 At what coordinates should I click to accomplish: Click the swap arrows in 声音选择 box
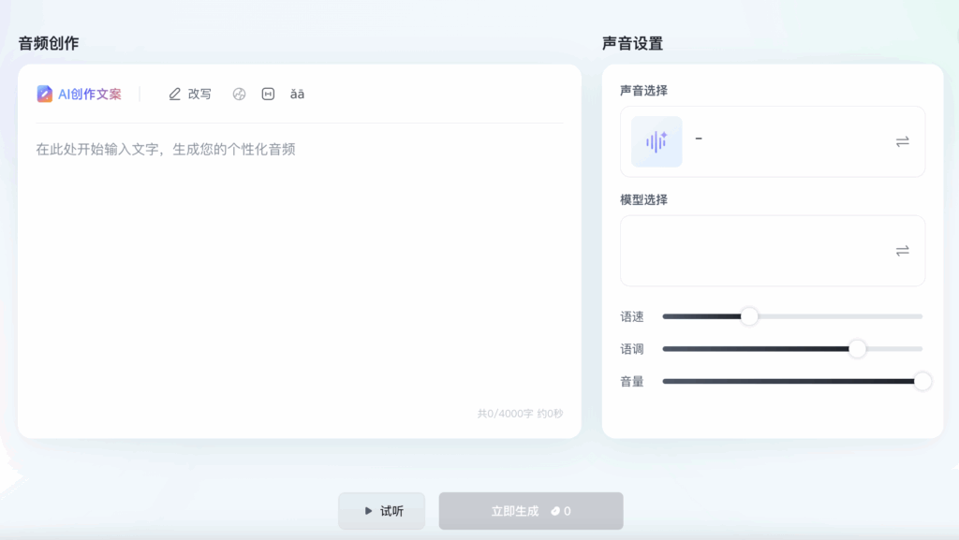(x=902, y=141)
